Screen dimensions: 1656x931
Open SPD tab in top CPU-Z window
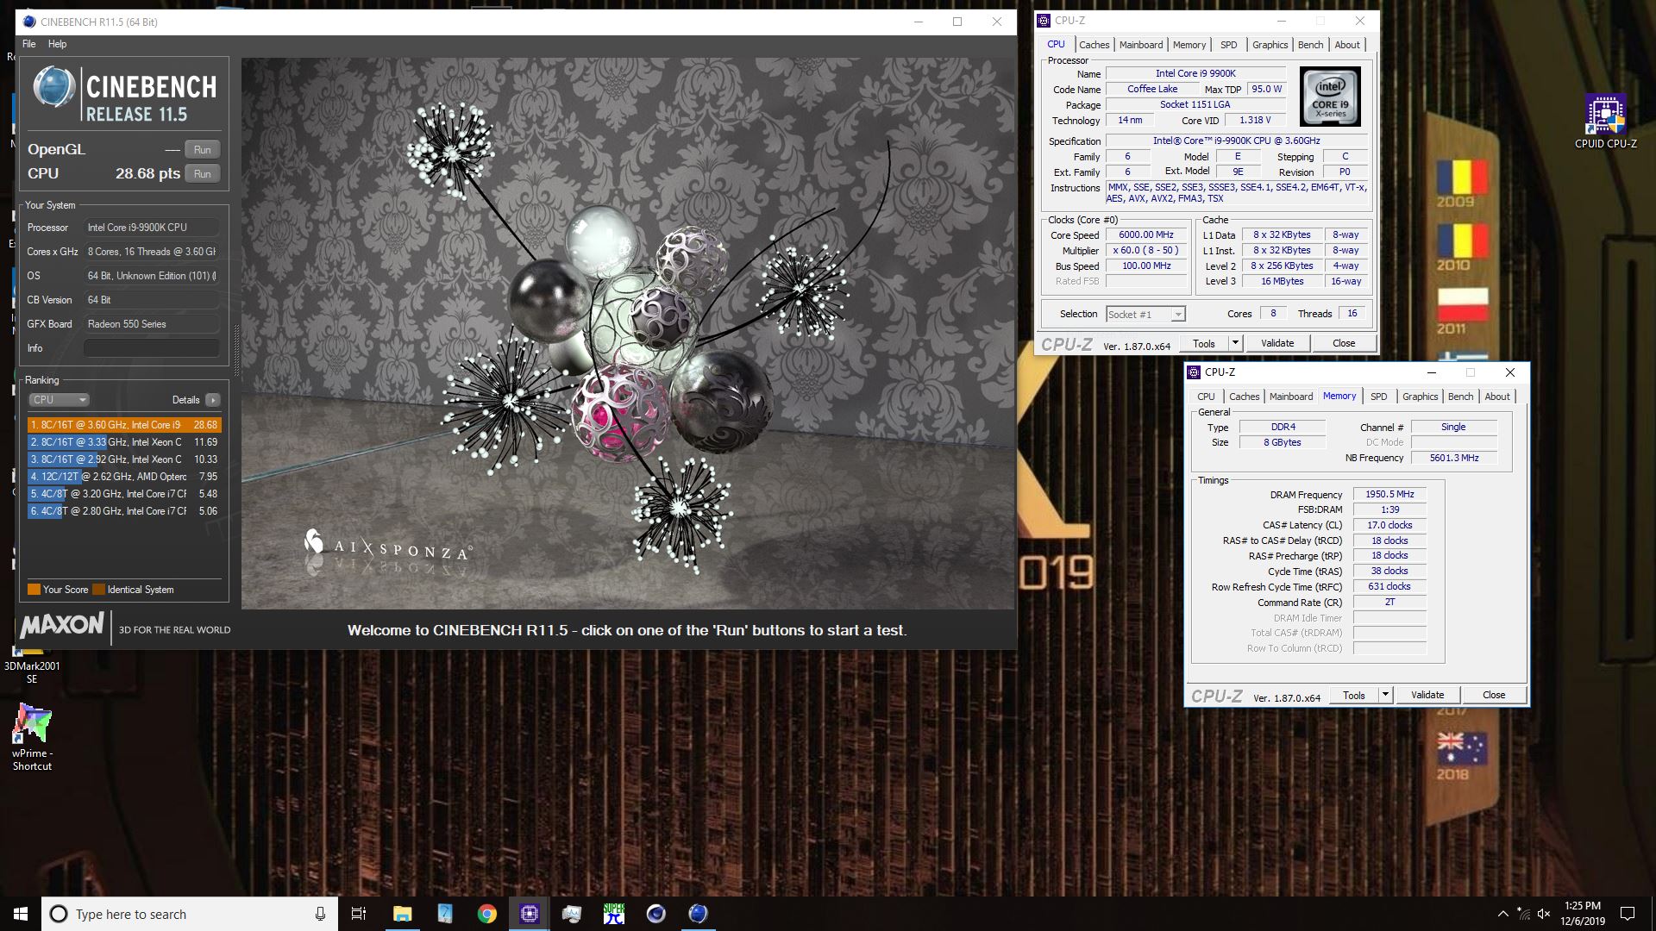1228,45
